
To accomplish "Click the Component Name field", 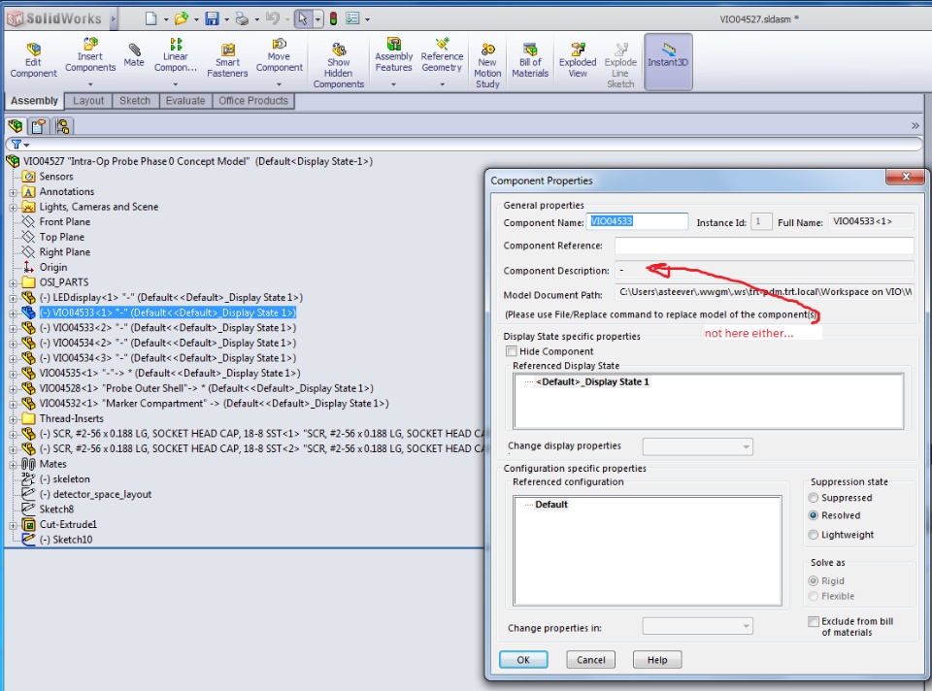I will point(637,221).
